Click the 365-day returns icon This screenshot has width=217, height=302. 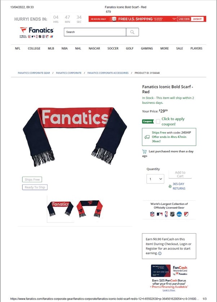170,186
